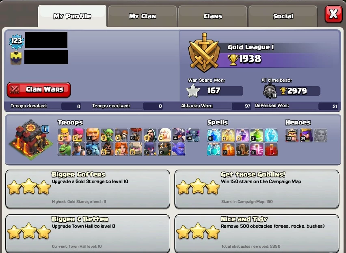Select the green Dragon troop icon
This screenshot has width=346, height=253.
click(64, 149)
